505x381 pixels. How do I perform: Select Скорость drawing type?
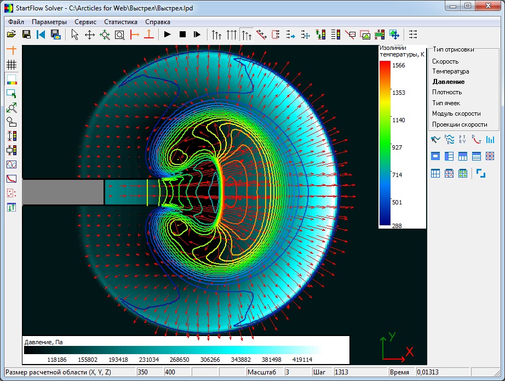[x=445, y=61]
